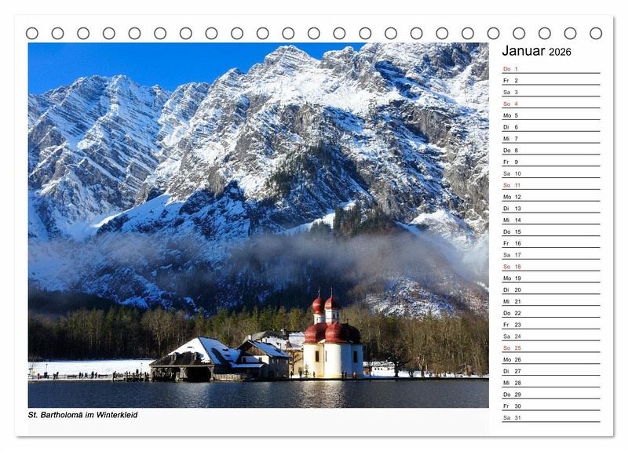Viewport: 628px width, 451px height.
Task: Select the 'Do 1' date row
Action: [x=551, y=69]
